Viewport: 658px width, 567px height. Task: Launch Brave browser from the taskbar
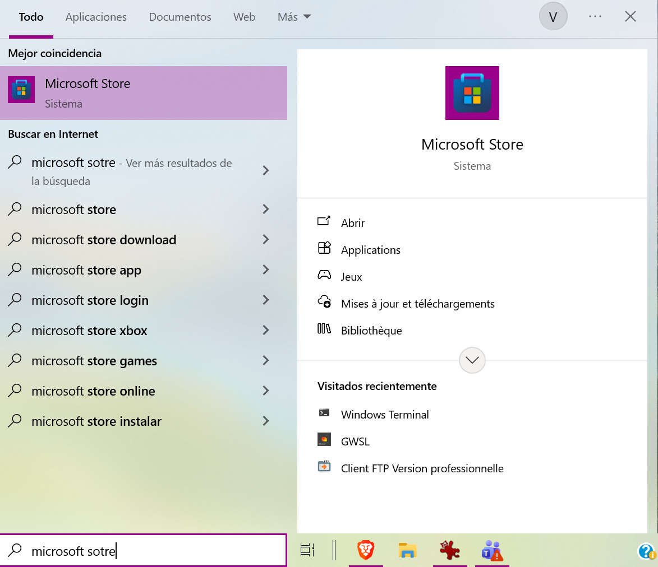point(366,551)
